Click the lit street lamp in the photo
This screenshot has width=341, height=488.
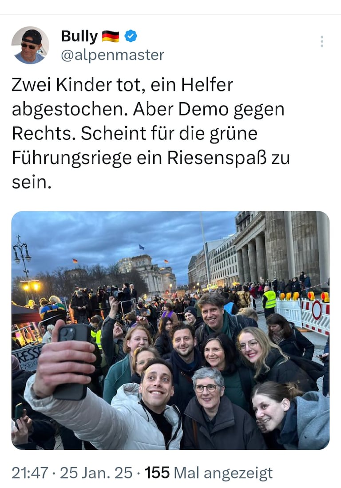(x=31, y=286)
